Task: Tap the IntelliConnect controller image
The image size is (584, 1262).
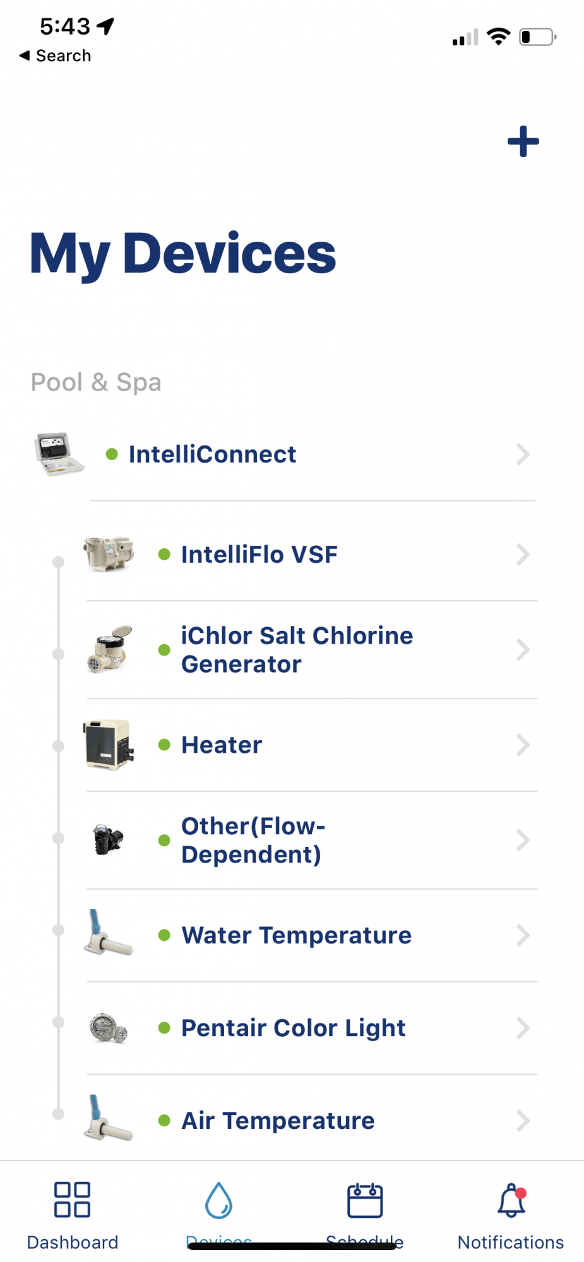Action: [59, 454]
